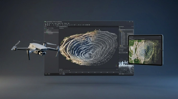Open the Edit menu

click(x=48, y=23)
